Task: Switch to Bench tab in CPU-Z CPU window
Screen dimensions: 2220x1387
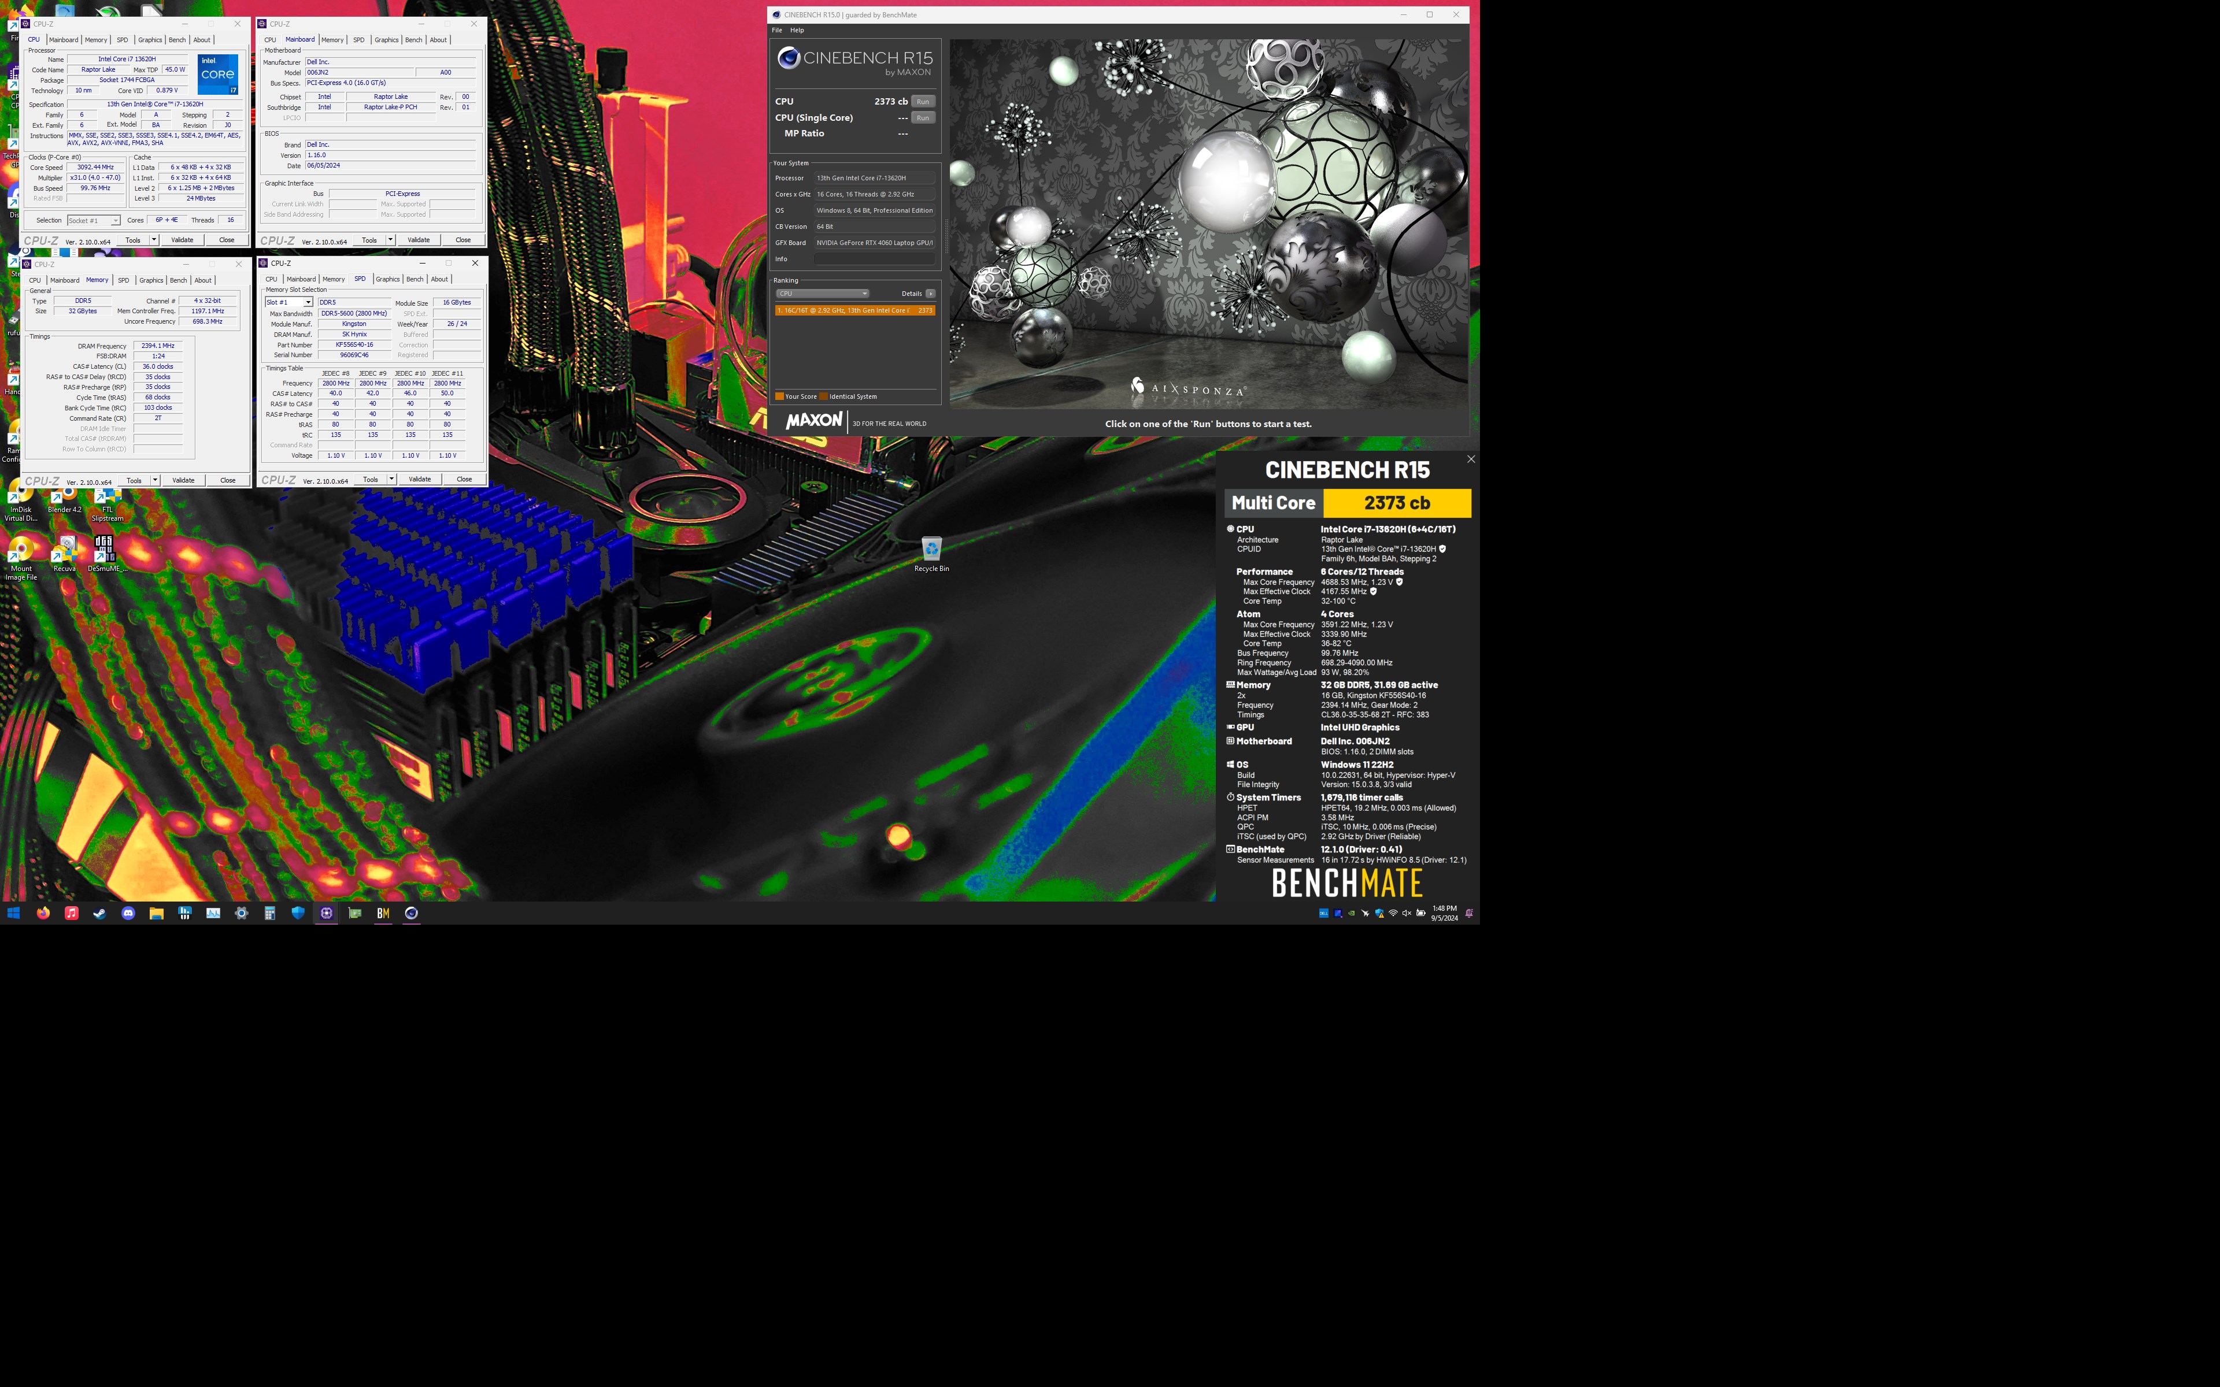Action: (x=177, y=39)
